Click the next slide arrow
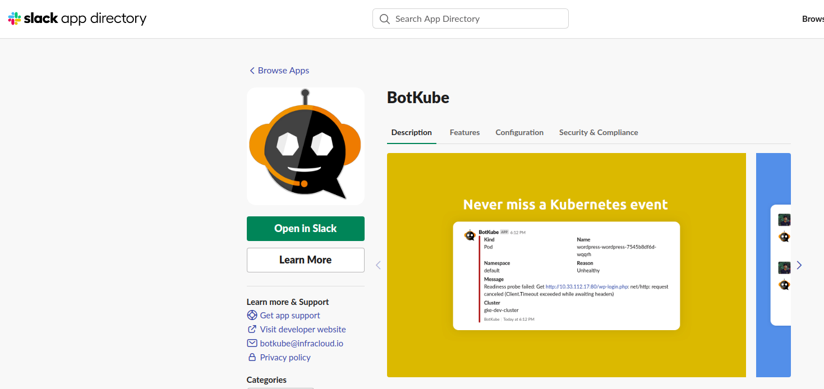 799,265
